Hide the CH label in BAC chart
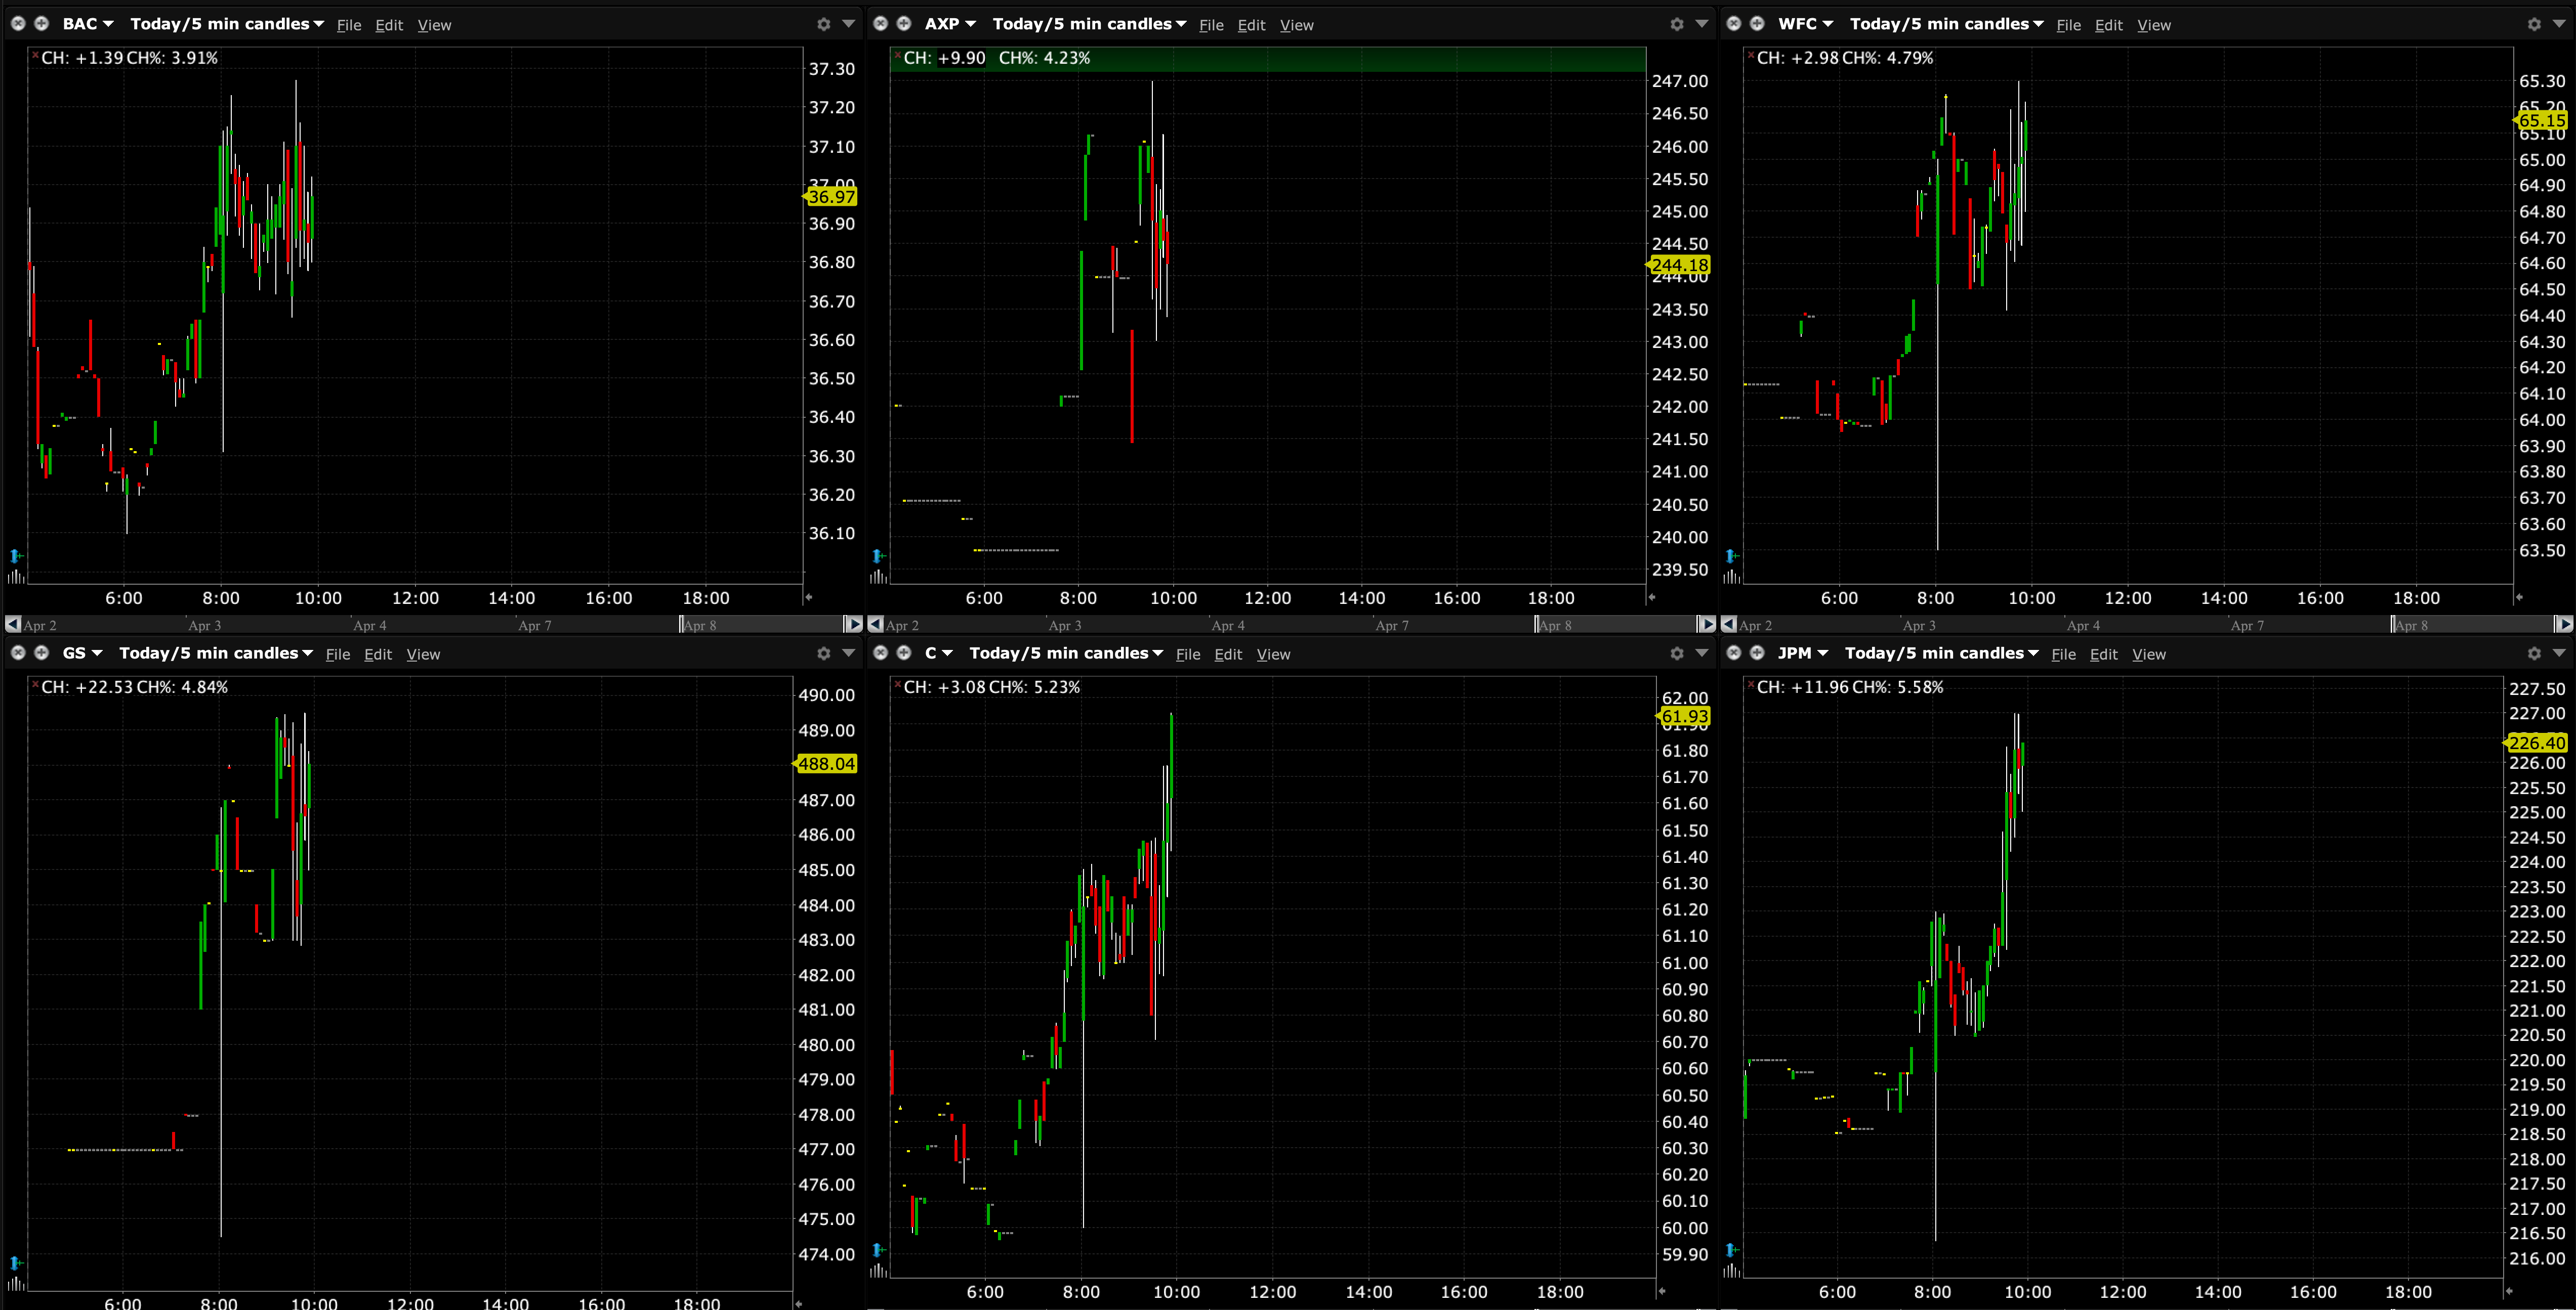Viewport: 2576px width, 1310px height. click(x=35, y=55)
